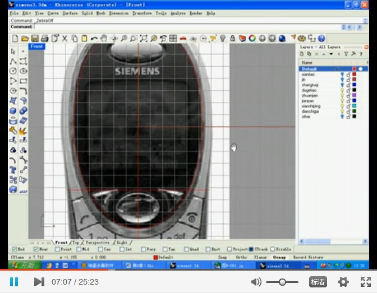377x293 pixels.
Task: Cut selection with the scissors icon
Action: click(65, 39)
